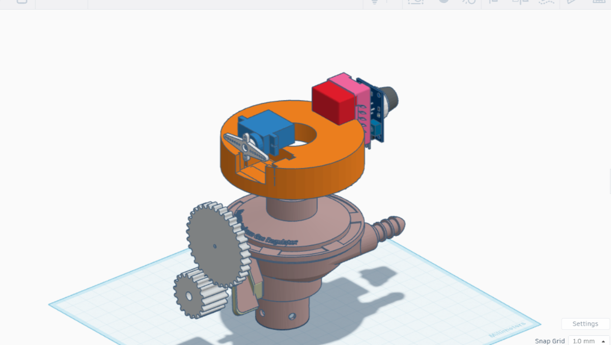This screenshot has height=345, width=611.
Task: Click the lightbulb Show All icon
Action: [x=375, y=2]
